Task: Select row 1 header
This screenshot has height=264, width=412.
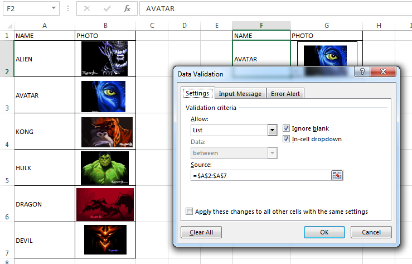Action: (7, 36)
